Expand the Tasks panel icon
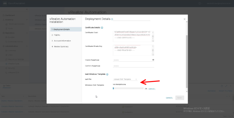 click(226, 86)
